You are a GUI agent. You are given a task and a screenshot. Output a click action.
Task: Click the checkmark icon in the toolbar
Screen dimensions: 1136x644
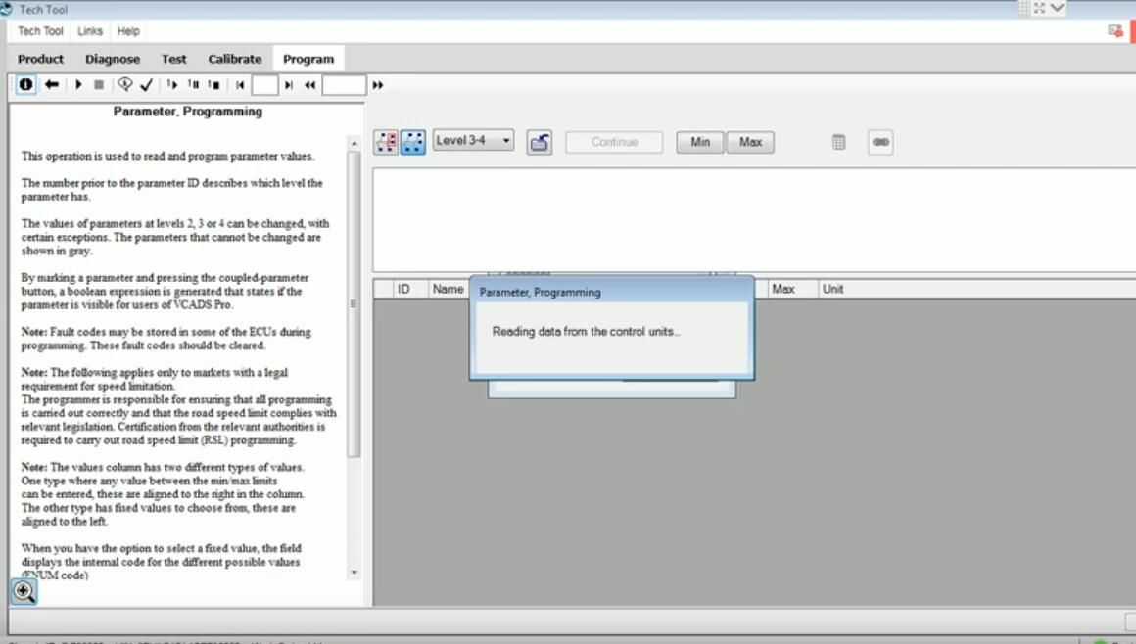click(x=146, y=85)
